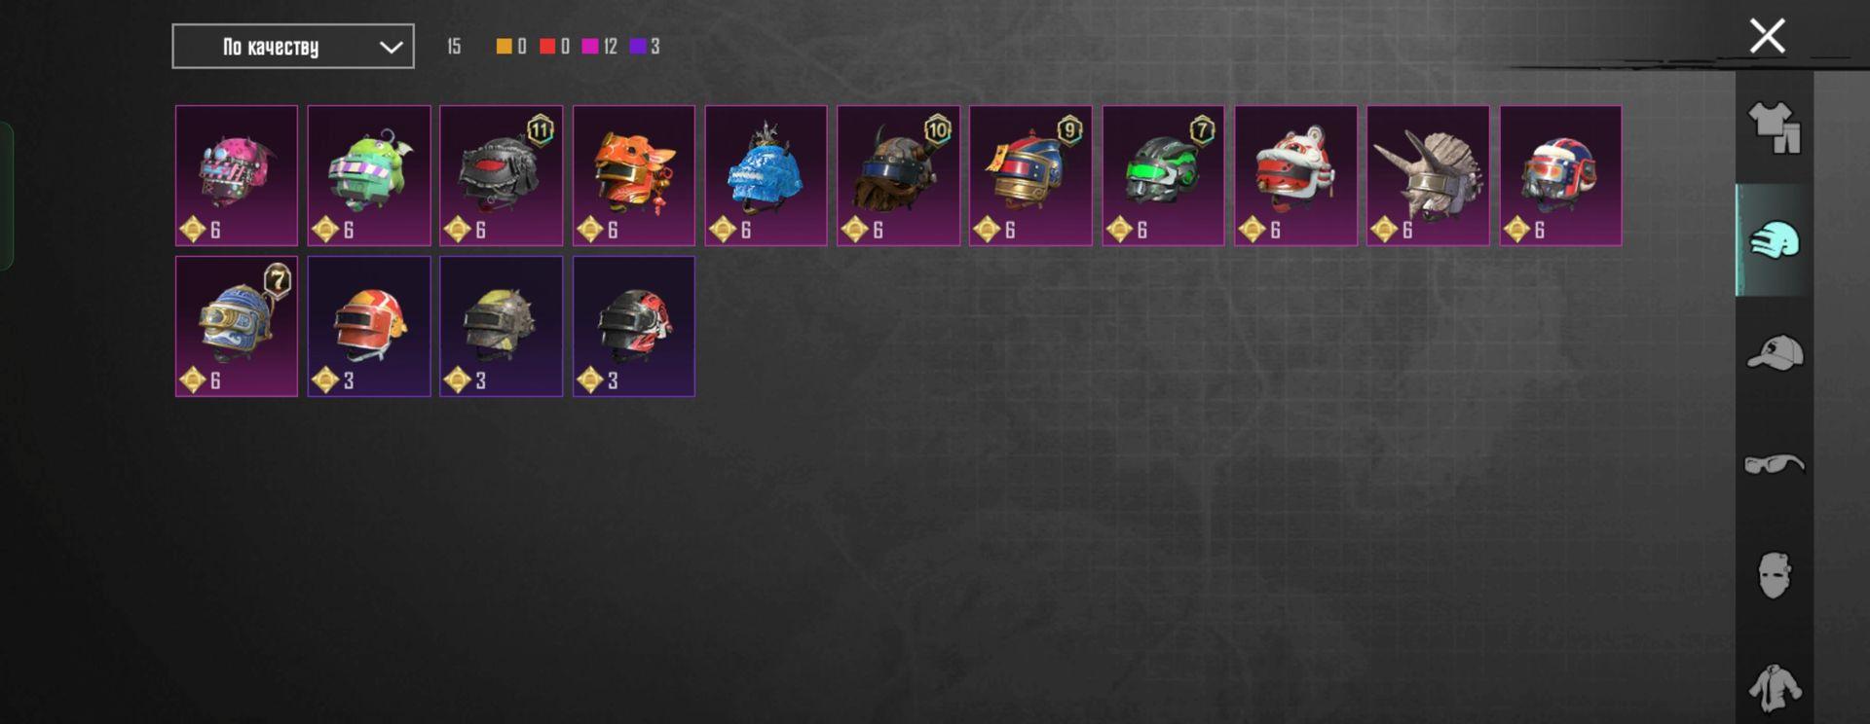Expand the 'По качеству' sort dropdown
Screen dimensions: 1870x724
point(293,47)
